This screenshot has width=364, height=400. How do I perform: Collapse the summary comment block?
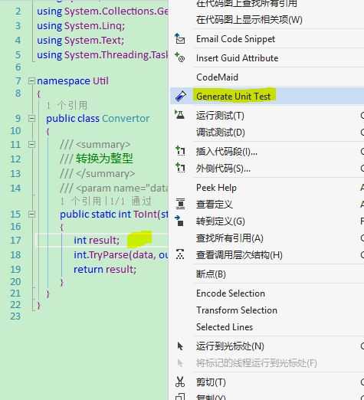click(x=31, y=144)
